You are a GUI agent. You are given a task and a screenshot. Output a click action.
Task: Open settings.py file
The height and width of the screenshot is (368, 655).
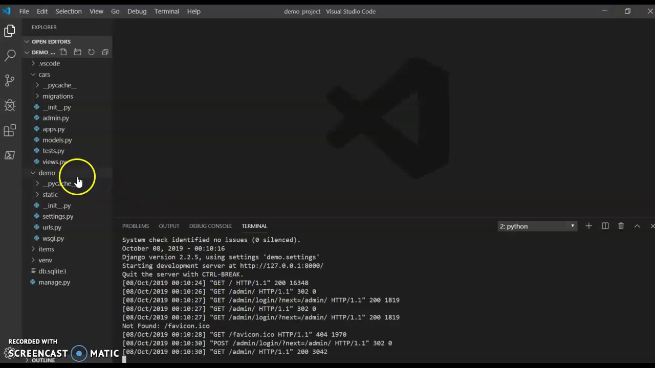click(58, 216)
